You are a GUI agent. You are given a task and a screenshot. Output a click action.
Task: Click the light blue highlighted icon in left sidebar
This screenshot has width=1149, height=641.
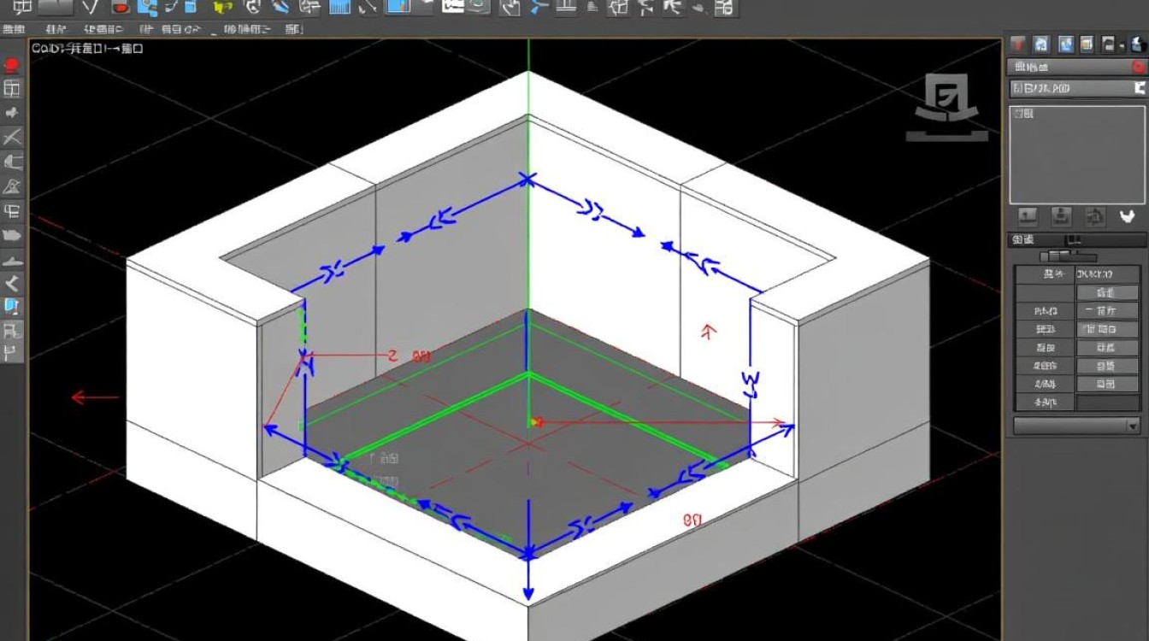click(12, 306)
